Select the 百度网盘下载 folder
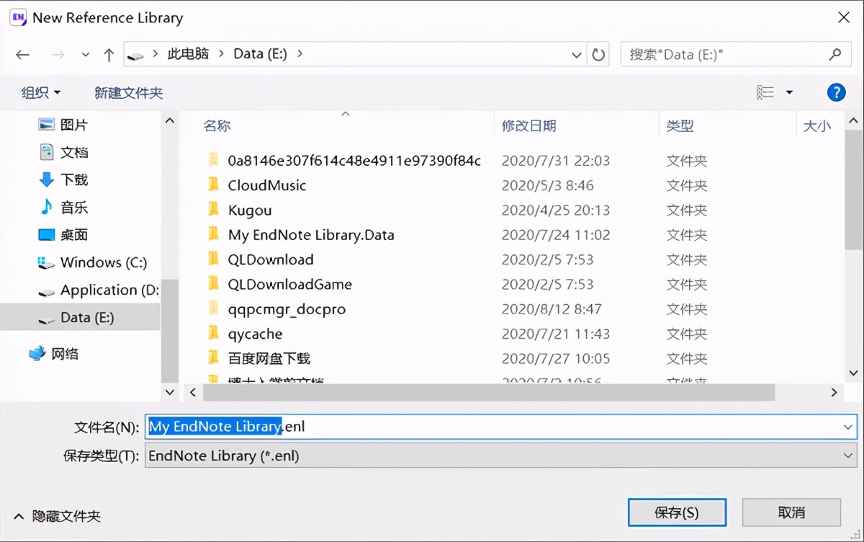Image resolution: width=864 pixels, height=542 pixels. click(x=269, y=358)
